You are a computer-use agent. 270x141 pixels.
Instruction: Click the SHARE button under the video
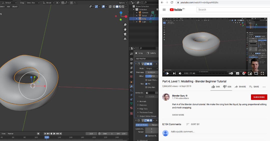coord(240,87)
